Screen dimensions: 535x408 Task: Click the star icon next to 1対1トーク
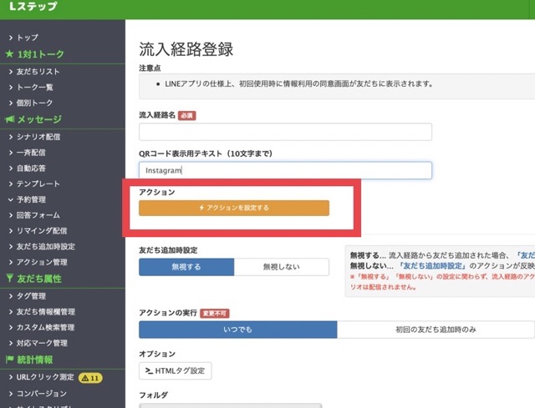9,55
